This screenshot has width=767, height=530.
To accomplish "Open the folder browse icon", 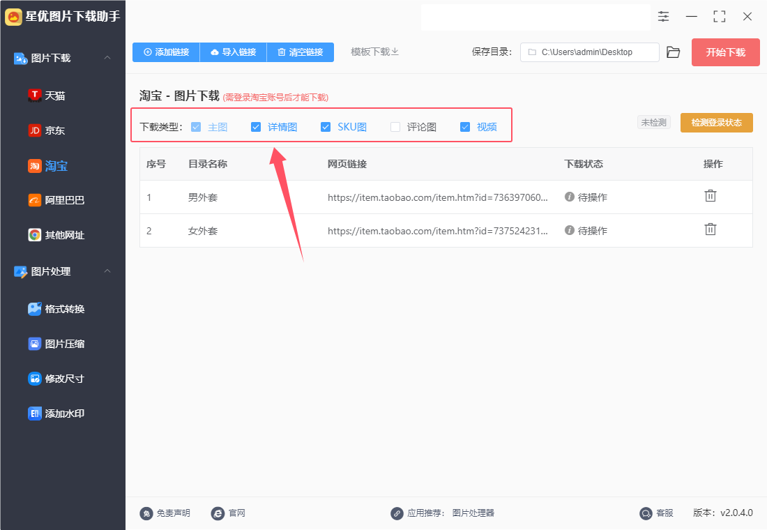I will (673, 52).
